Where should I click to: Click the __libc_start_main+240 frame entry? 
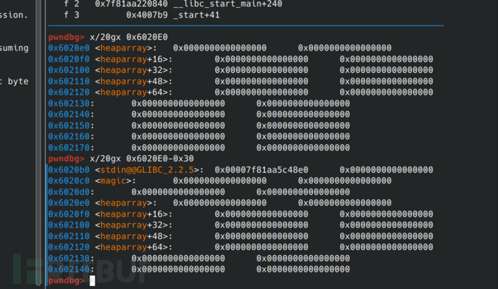(x=228, y=4)
